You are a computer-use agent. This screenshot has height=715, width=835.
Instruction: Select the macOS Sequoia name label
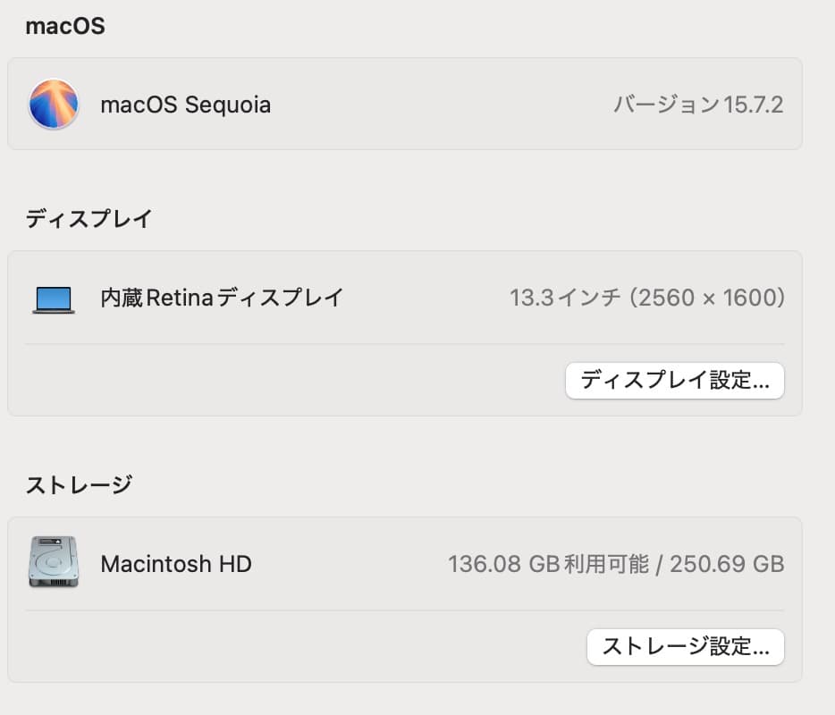[187, 104]
